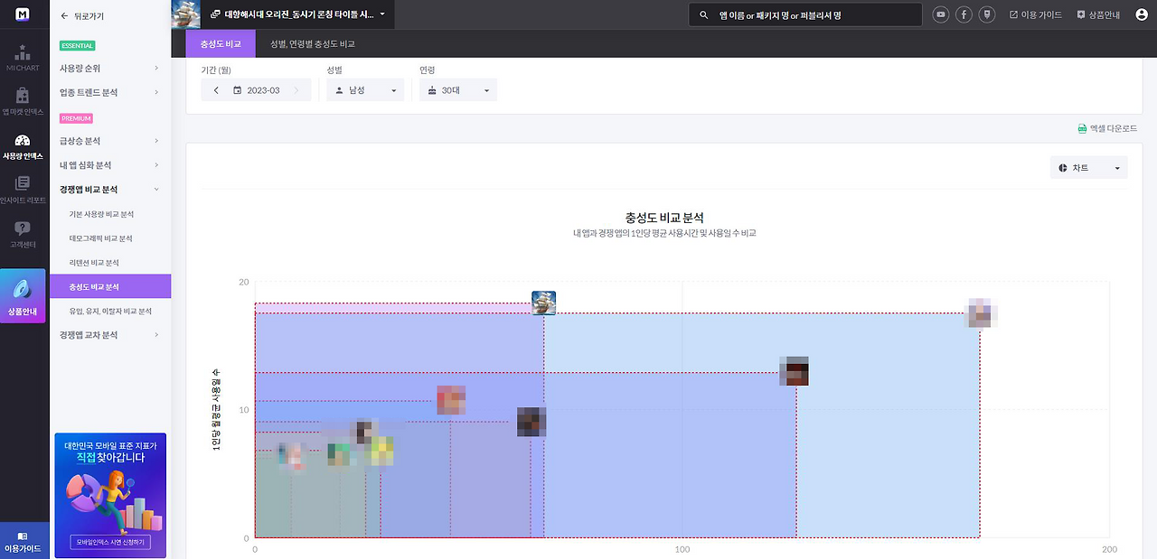Collapse the 경쟁앱 비교 분석 menu
This screenshot has height=559, width=1157.
tap(110, 190)
